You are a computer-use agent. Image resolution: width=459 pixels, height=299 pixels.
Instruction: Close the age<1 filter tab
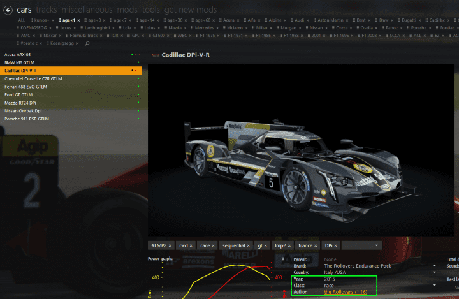(x=78, y=21)
